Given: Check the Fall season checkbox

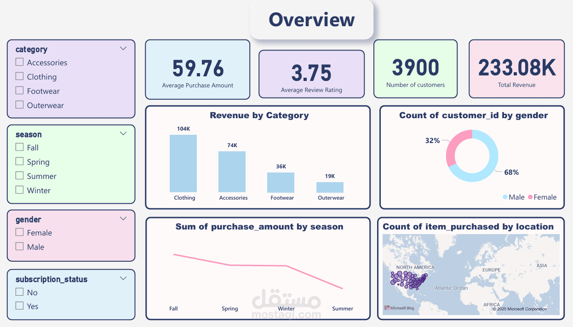Looking at the screenshot, I should point(19,147).
